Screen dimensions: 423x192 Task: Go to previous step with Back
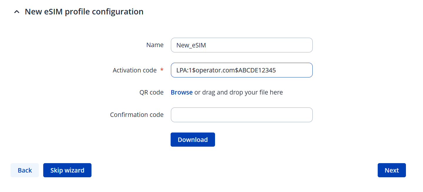pos(25,170)
